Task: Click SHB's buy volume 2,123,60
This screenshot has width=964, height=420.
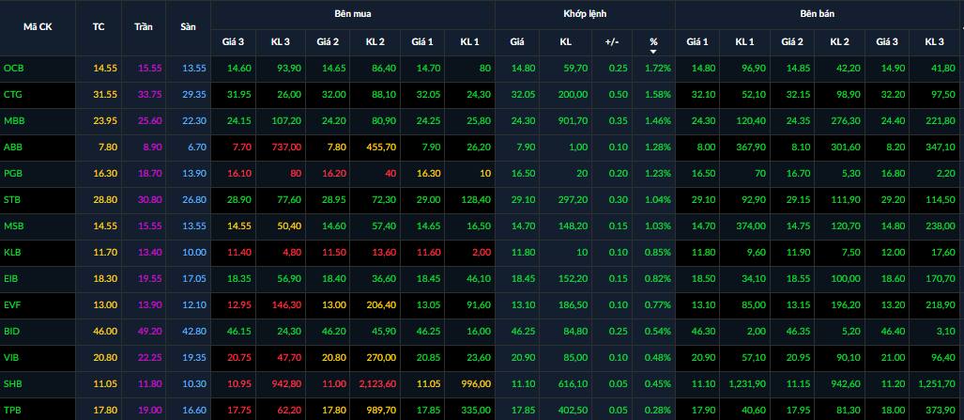Action: click(x=377, y=383)
